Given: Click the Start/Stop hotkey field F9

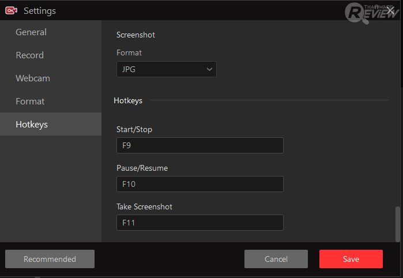Looking at the screenshot, I should click(200, 145).
